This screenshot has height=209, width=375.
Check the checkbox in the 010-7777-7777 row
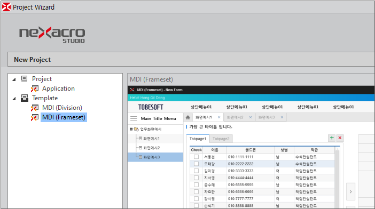click(197, 198)
